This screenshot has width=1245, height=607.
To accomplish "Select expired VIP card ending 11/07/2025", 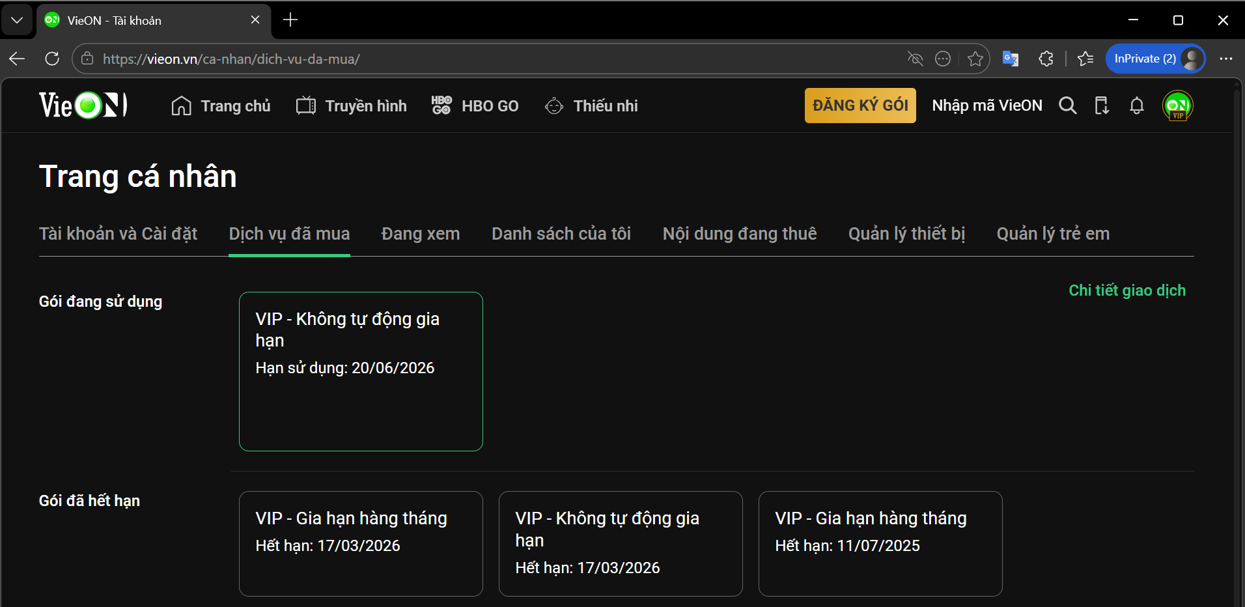I will (x=880, y=544).
